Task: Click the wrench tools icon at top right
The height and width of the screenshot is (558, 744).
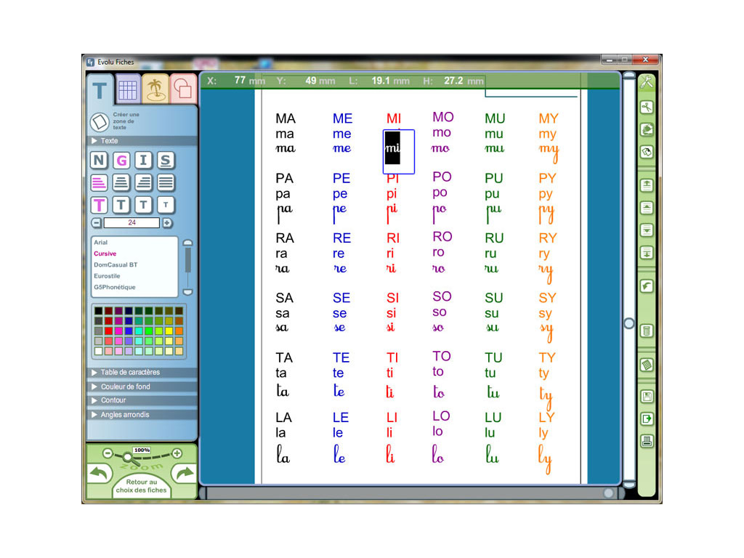Action: [646, 82]
